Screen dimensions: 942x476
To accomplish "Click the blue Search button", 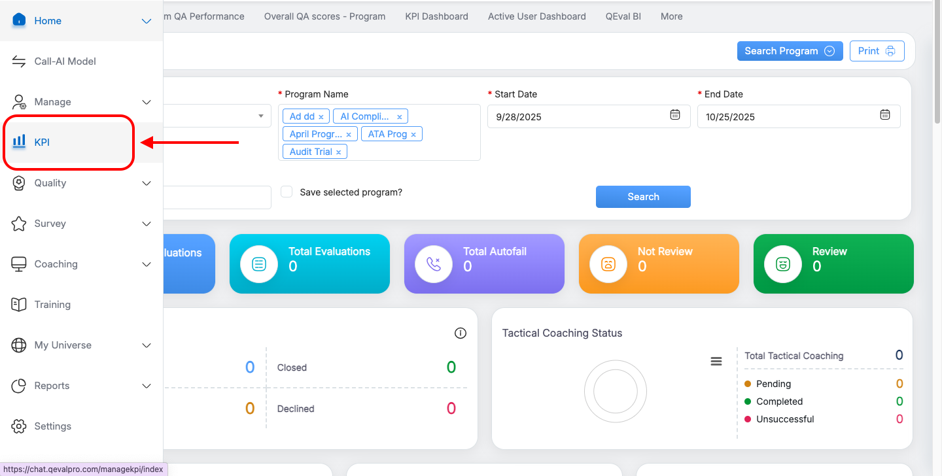I will click(x=642, y=197).
